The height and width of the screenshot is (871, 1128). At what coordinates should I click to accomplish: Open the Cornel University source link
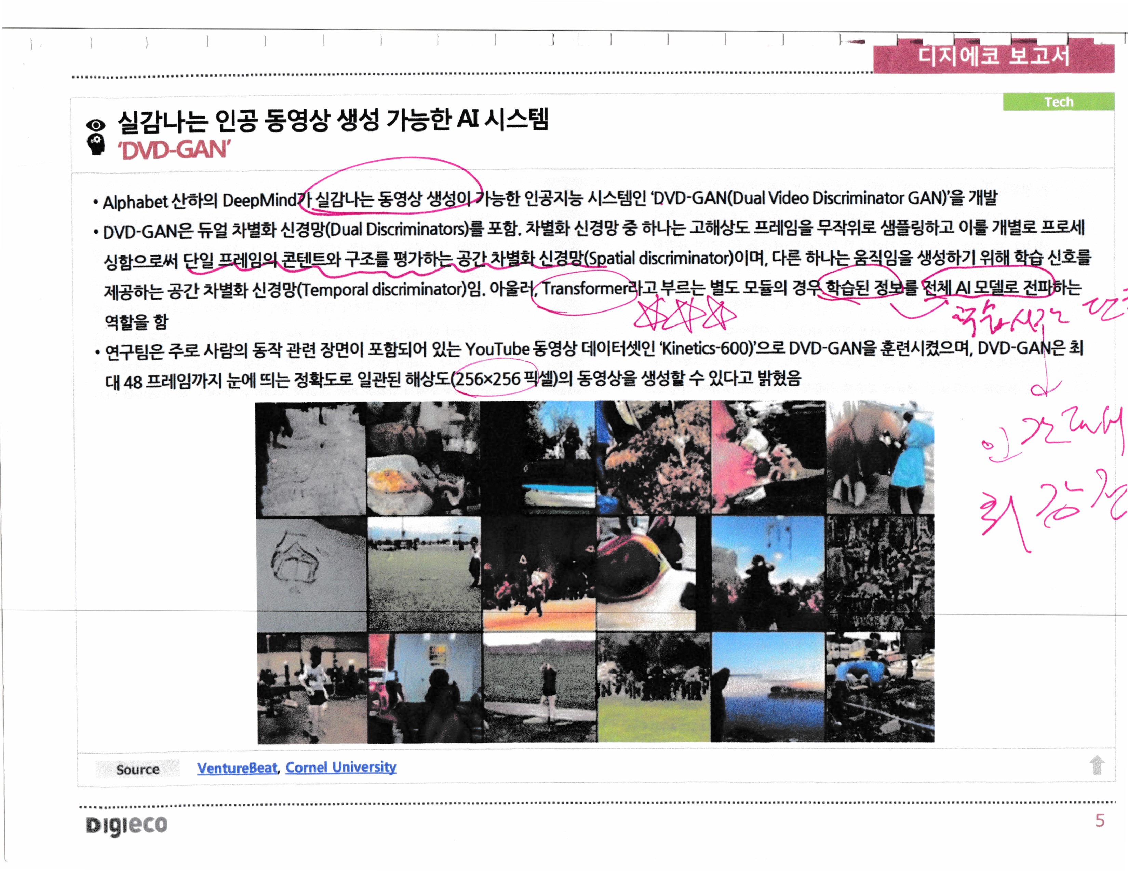pyautogui.click(x=340, y=767)
